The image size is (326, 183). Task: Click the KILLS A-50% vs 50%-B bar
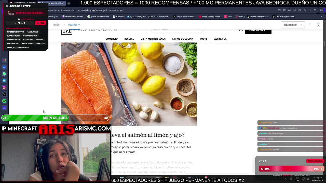[291, 169]
